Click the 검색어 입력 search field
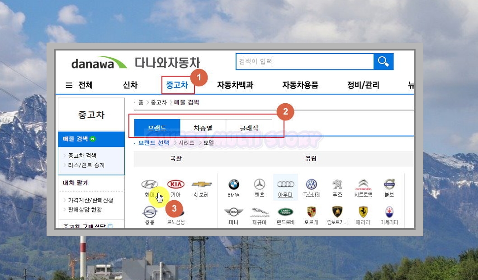Viewport: 478px width, 280px height. point(305,62)
